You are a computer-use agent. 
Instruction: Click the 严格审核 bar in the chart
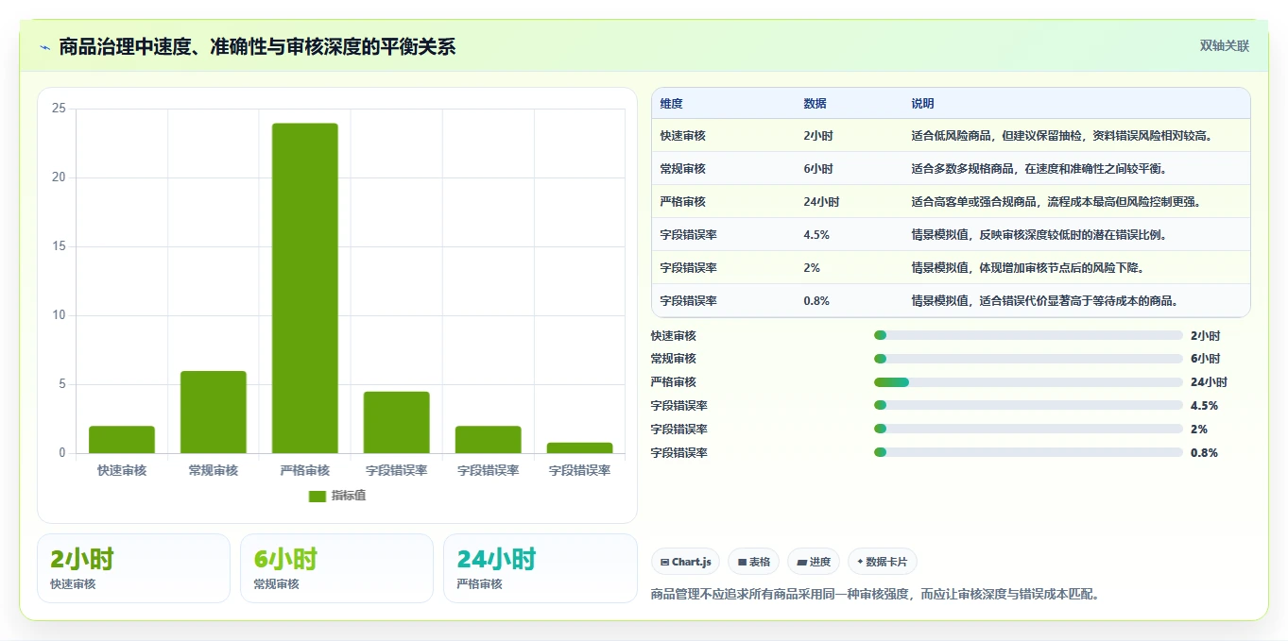click(x=304, y=288)
